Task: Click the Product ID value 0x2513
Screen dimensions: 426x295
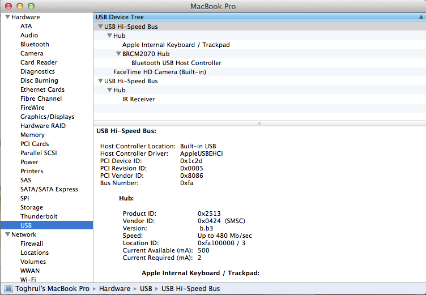Action: (209, 213)
